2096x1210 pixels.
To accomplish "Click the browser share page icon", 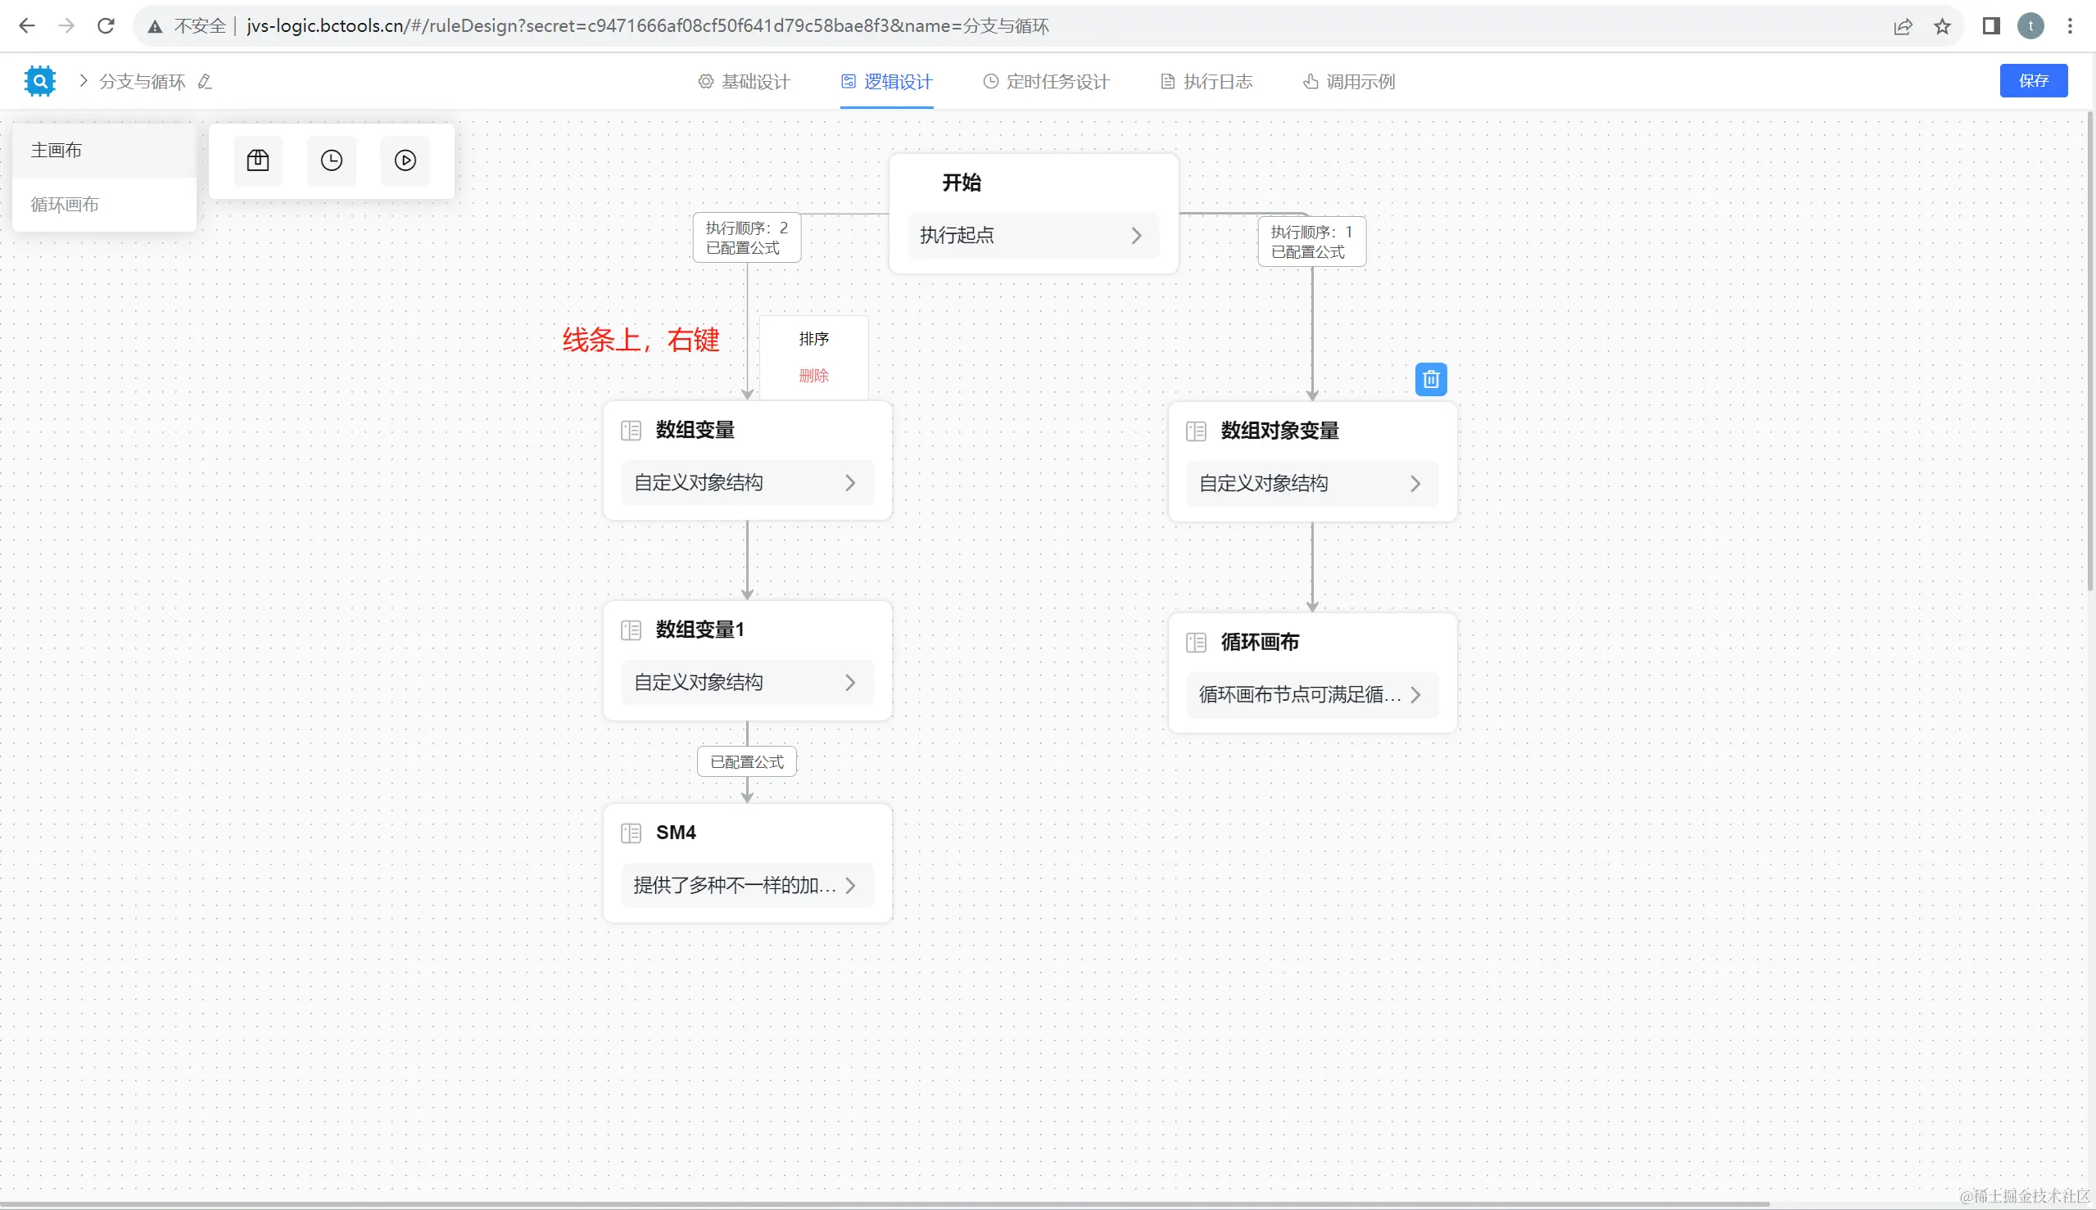I will pos(1902,25).
